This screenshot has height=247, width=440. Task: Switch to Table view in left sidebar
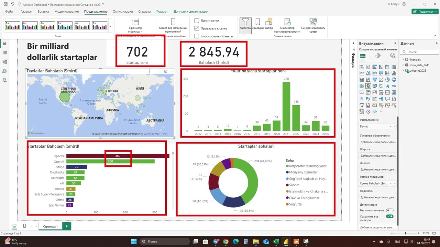tap(5, 52)
